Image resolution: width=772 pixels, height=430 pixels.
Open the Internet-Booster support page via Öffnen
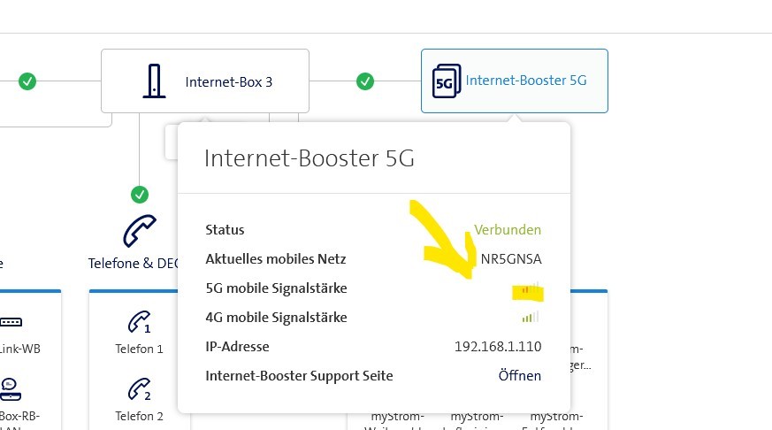click(x=520, y=375)
